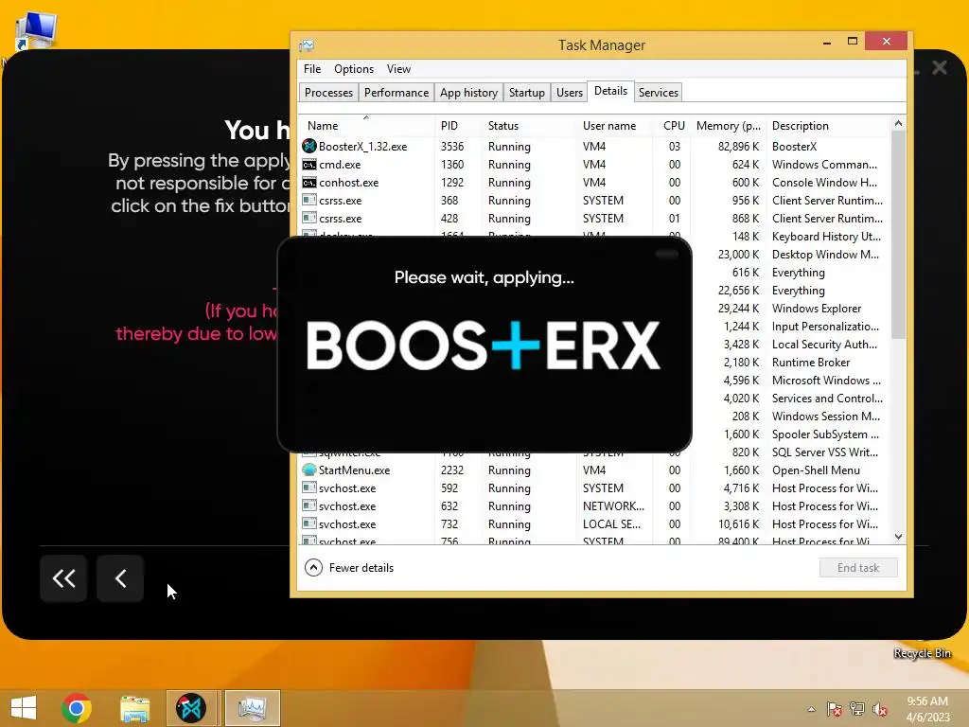Close the BoosterX window with X
Viewport: 969px width, 727px height.
940,67
